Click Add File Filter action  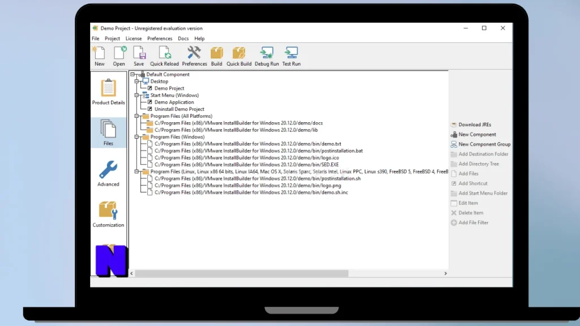pos(470,222)
